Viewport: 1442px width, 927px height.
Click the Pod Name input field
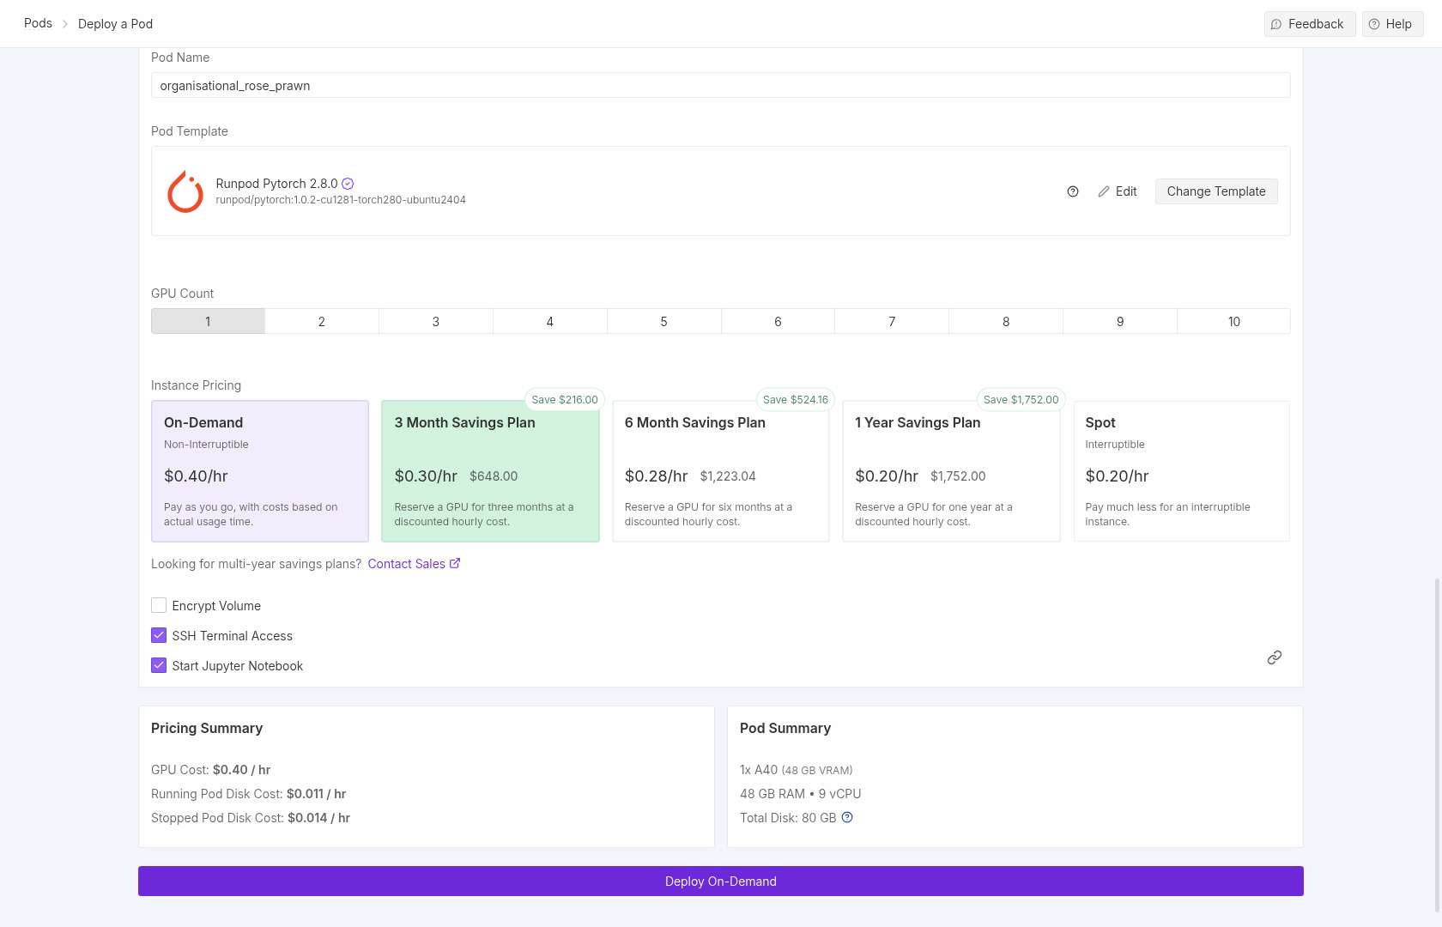[719, 86]
